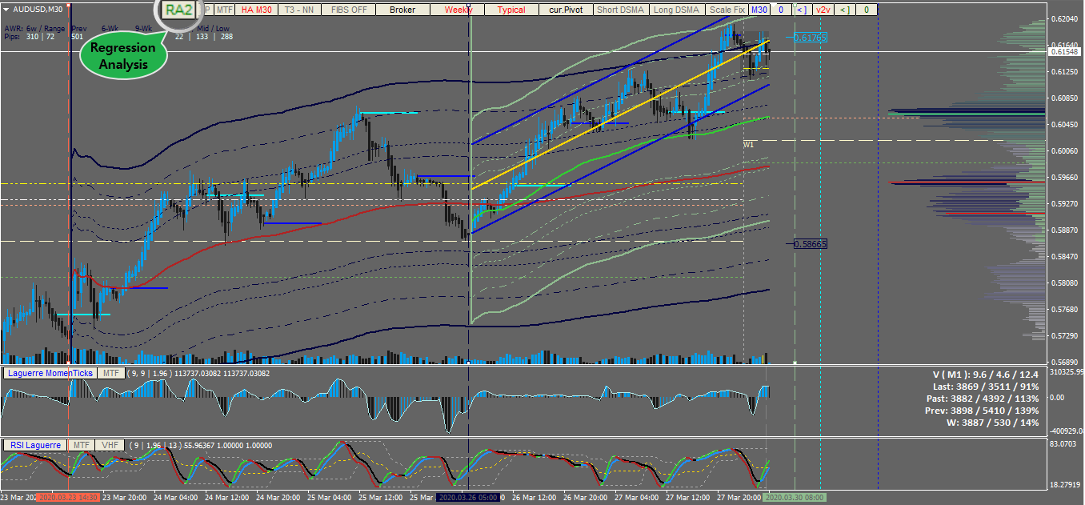Toggle the Long DSMA button
Image resolution: width=1085 pixels, height=505 pixels.
pos(676,10)
